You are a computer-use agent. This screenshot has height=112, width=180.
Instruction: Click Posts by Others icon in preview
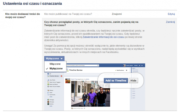[48, 84]
